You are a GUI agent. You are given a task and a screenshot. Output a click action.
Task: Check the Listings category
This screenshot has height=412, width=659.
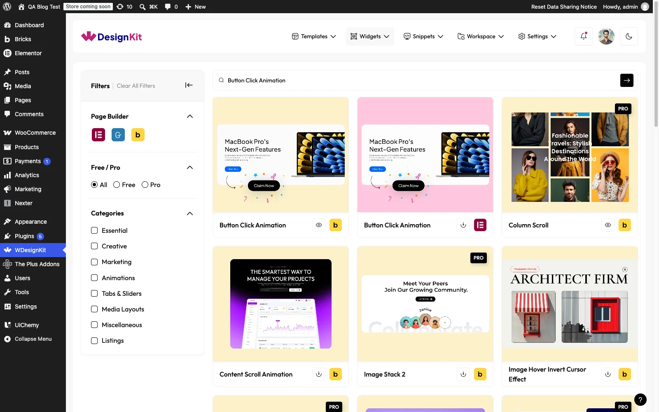(94, 340)
